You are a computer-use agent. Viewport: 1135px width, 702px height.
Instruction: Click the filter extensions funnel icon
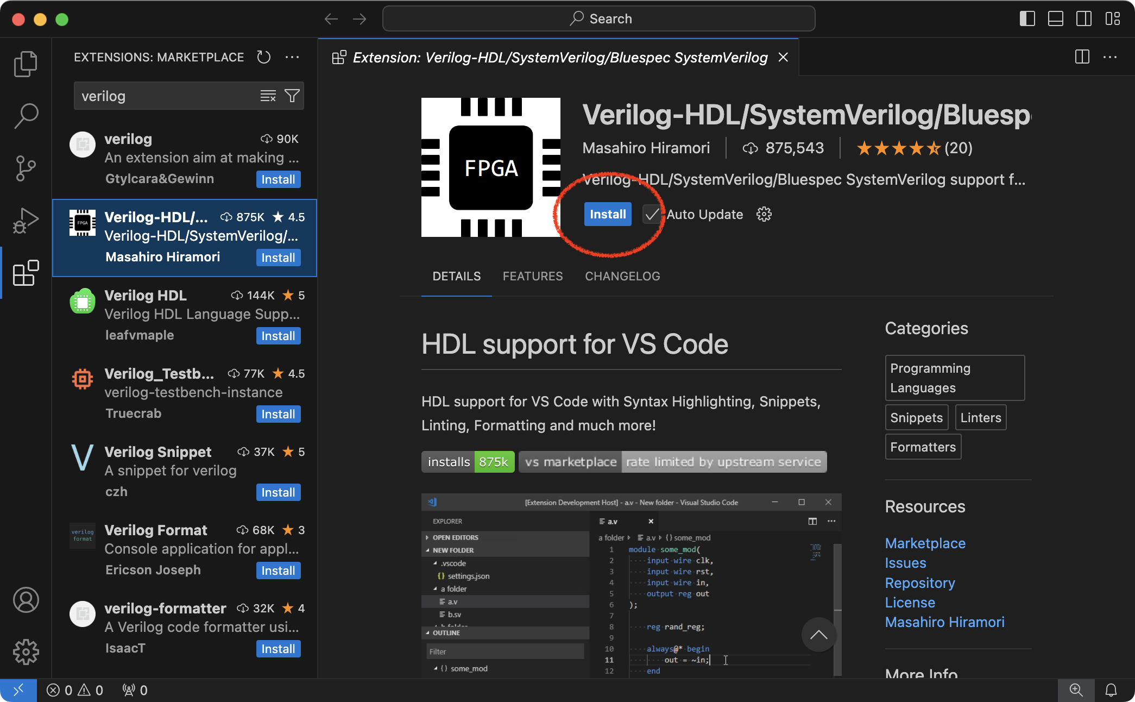[292, 96]
